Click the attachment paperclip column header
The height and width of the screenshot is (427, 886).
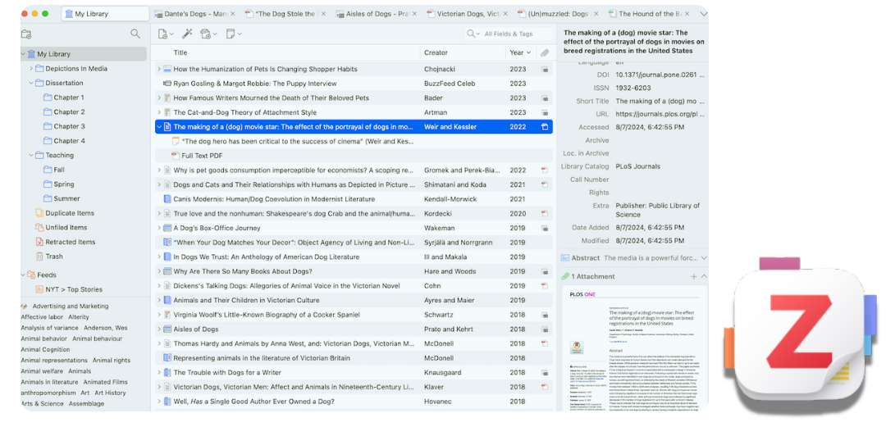[544, 52]
